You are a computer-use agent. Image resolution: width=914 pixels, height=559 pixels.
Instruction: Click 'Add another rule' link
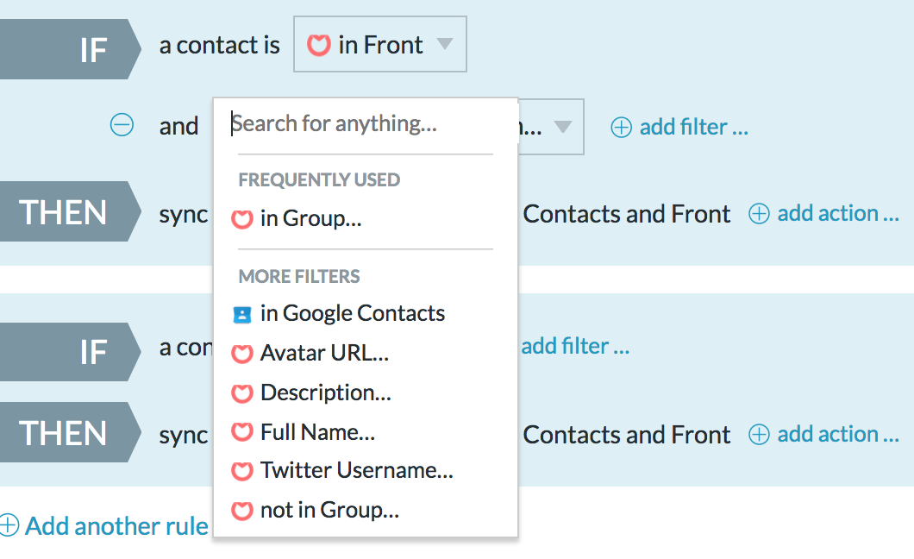click(116, 525)
